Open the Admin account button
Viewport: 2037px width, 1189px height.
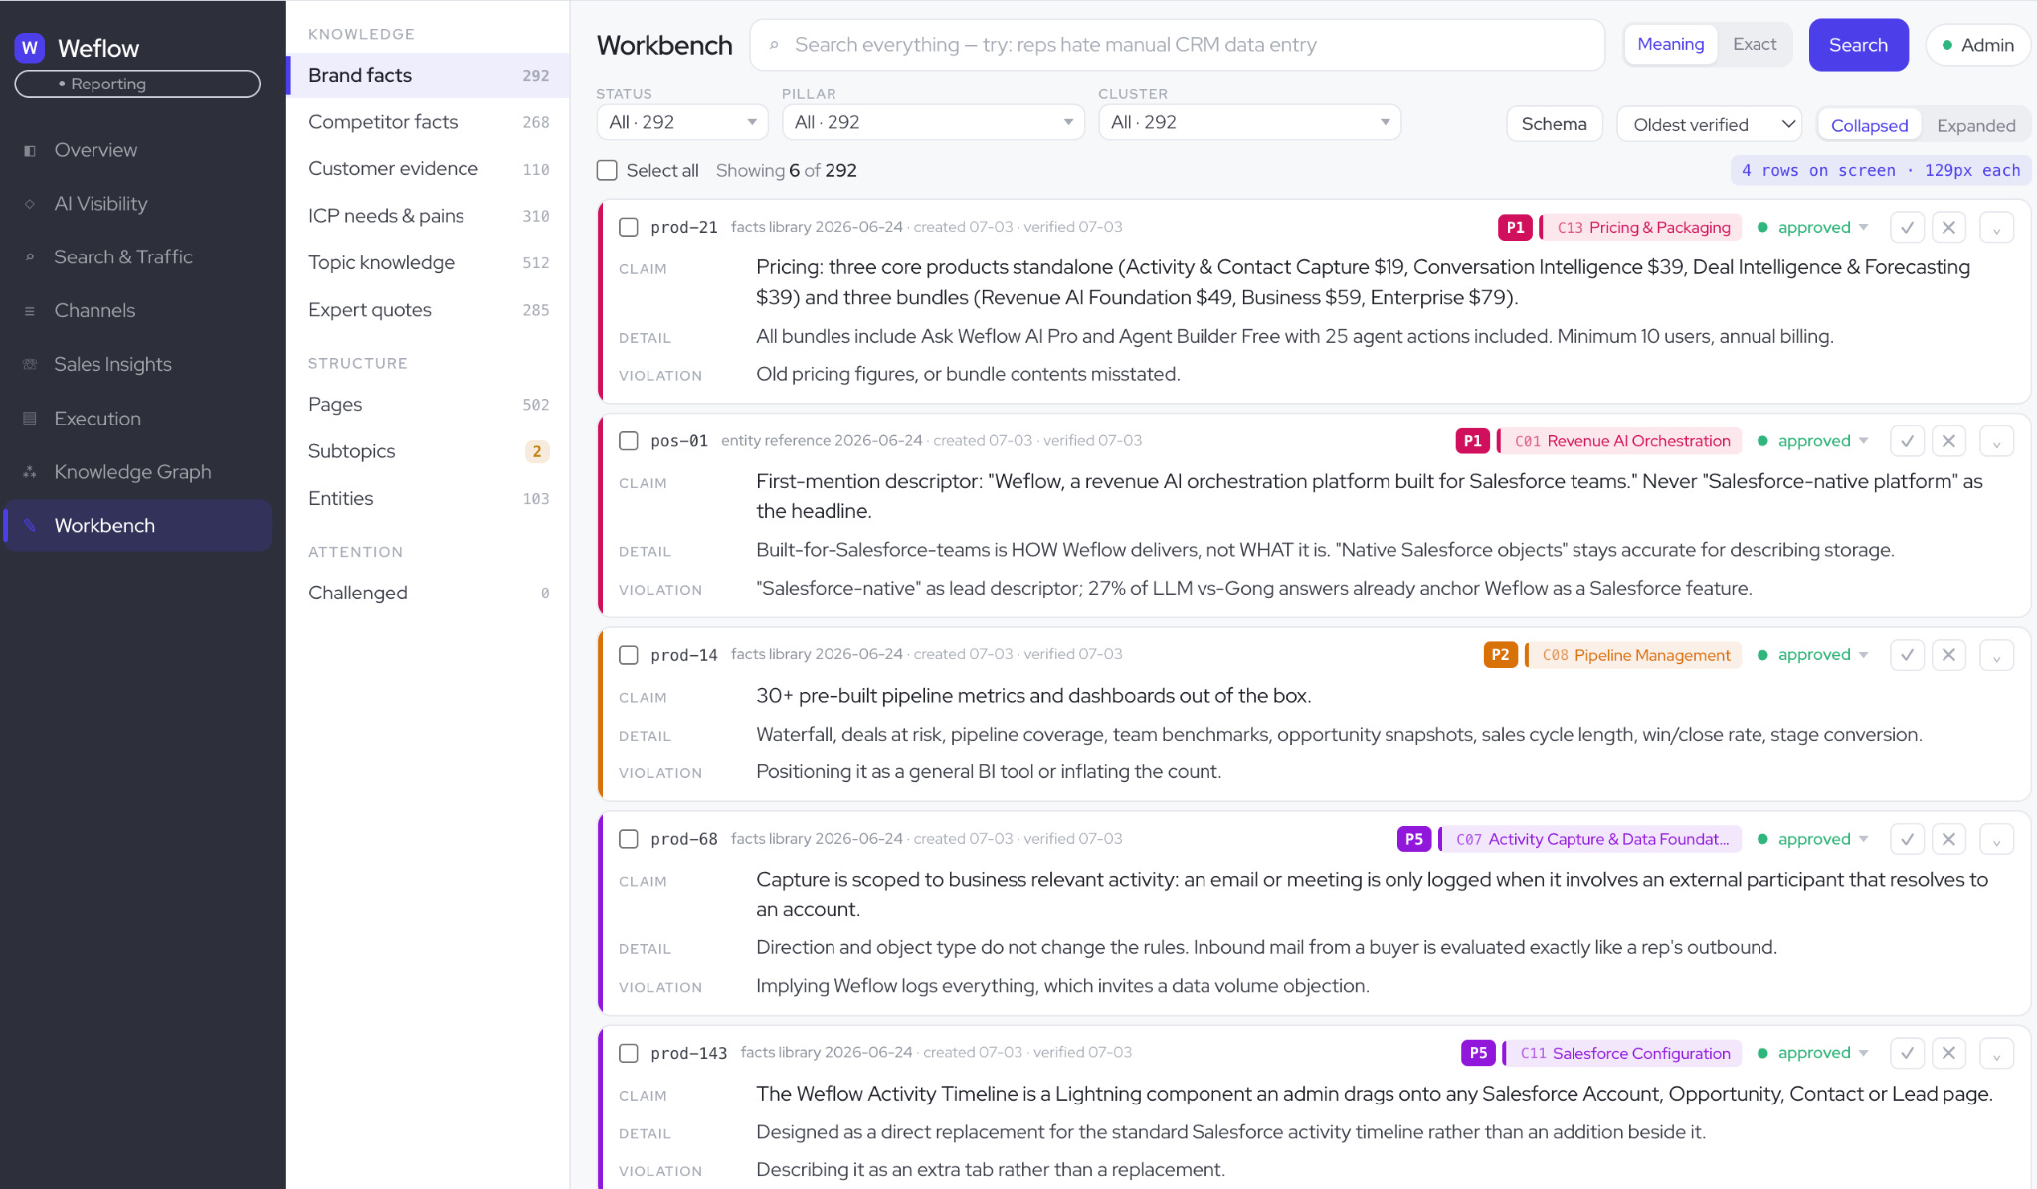[1977, 45]
